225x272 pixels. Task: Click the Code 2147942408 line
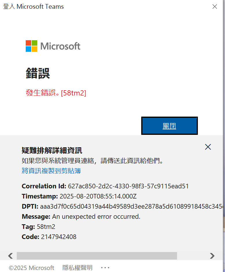[x=49, y=237]
